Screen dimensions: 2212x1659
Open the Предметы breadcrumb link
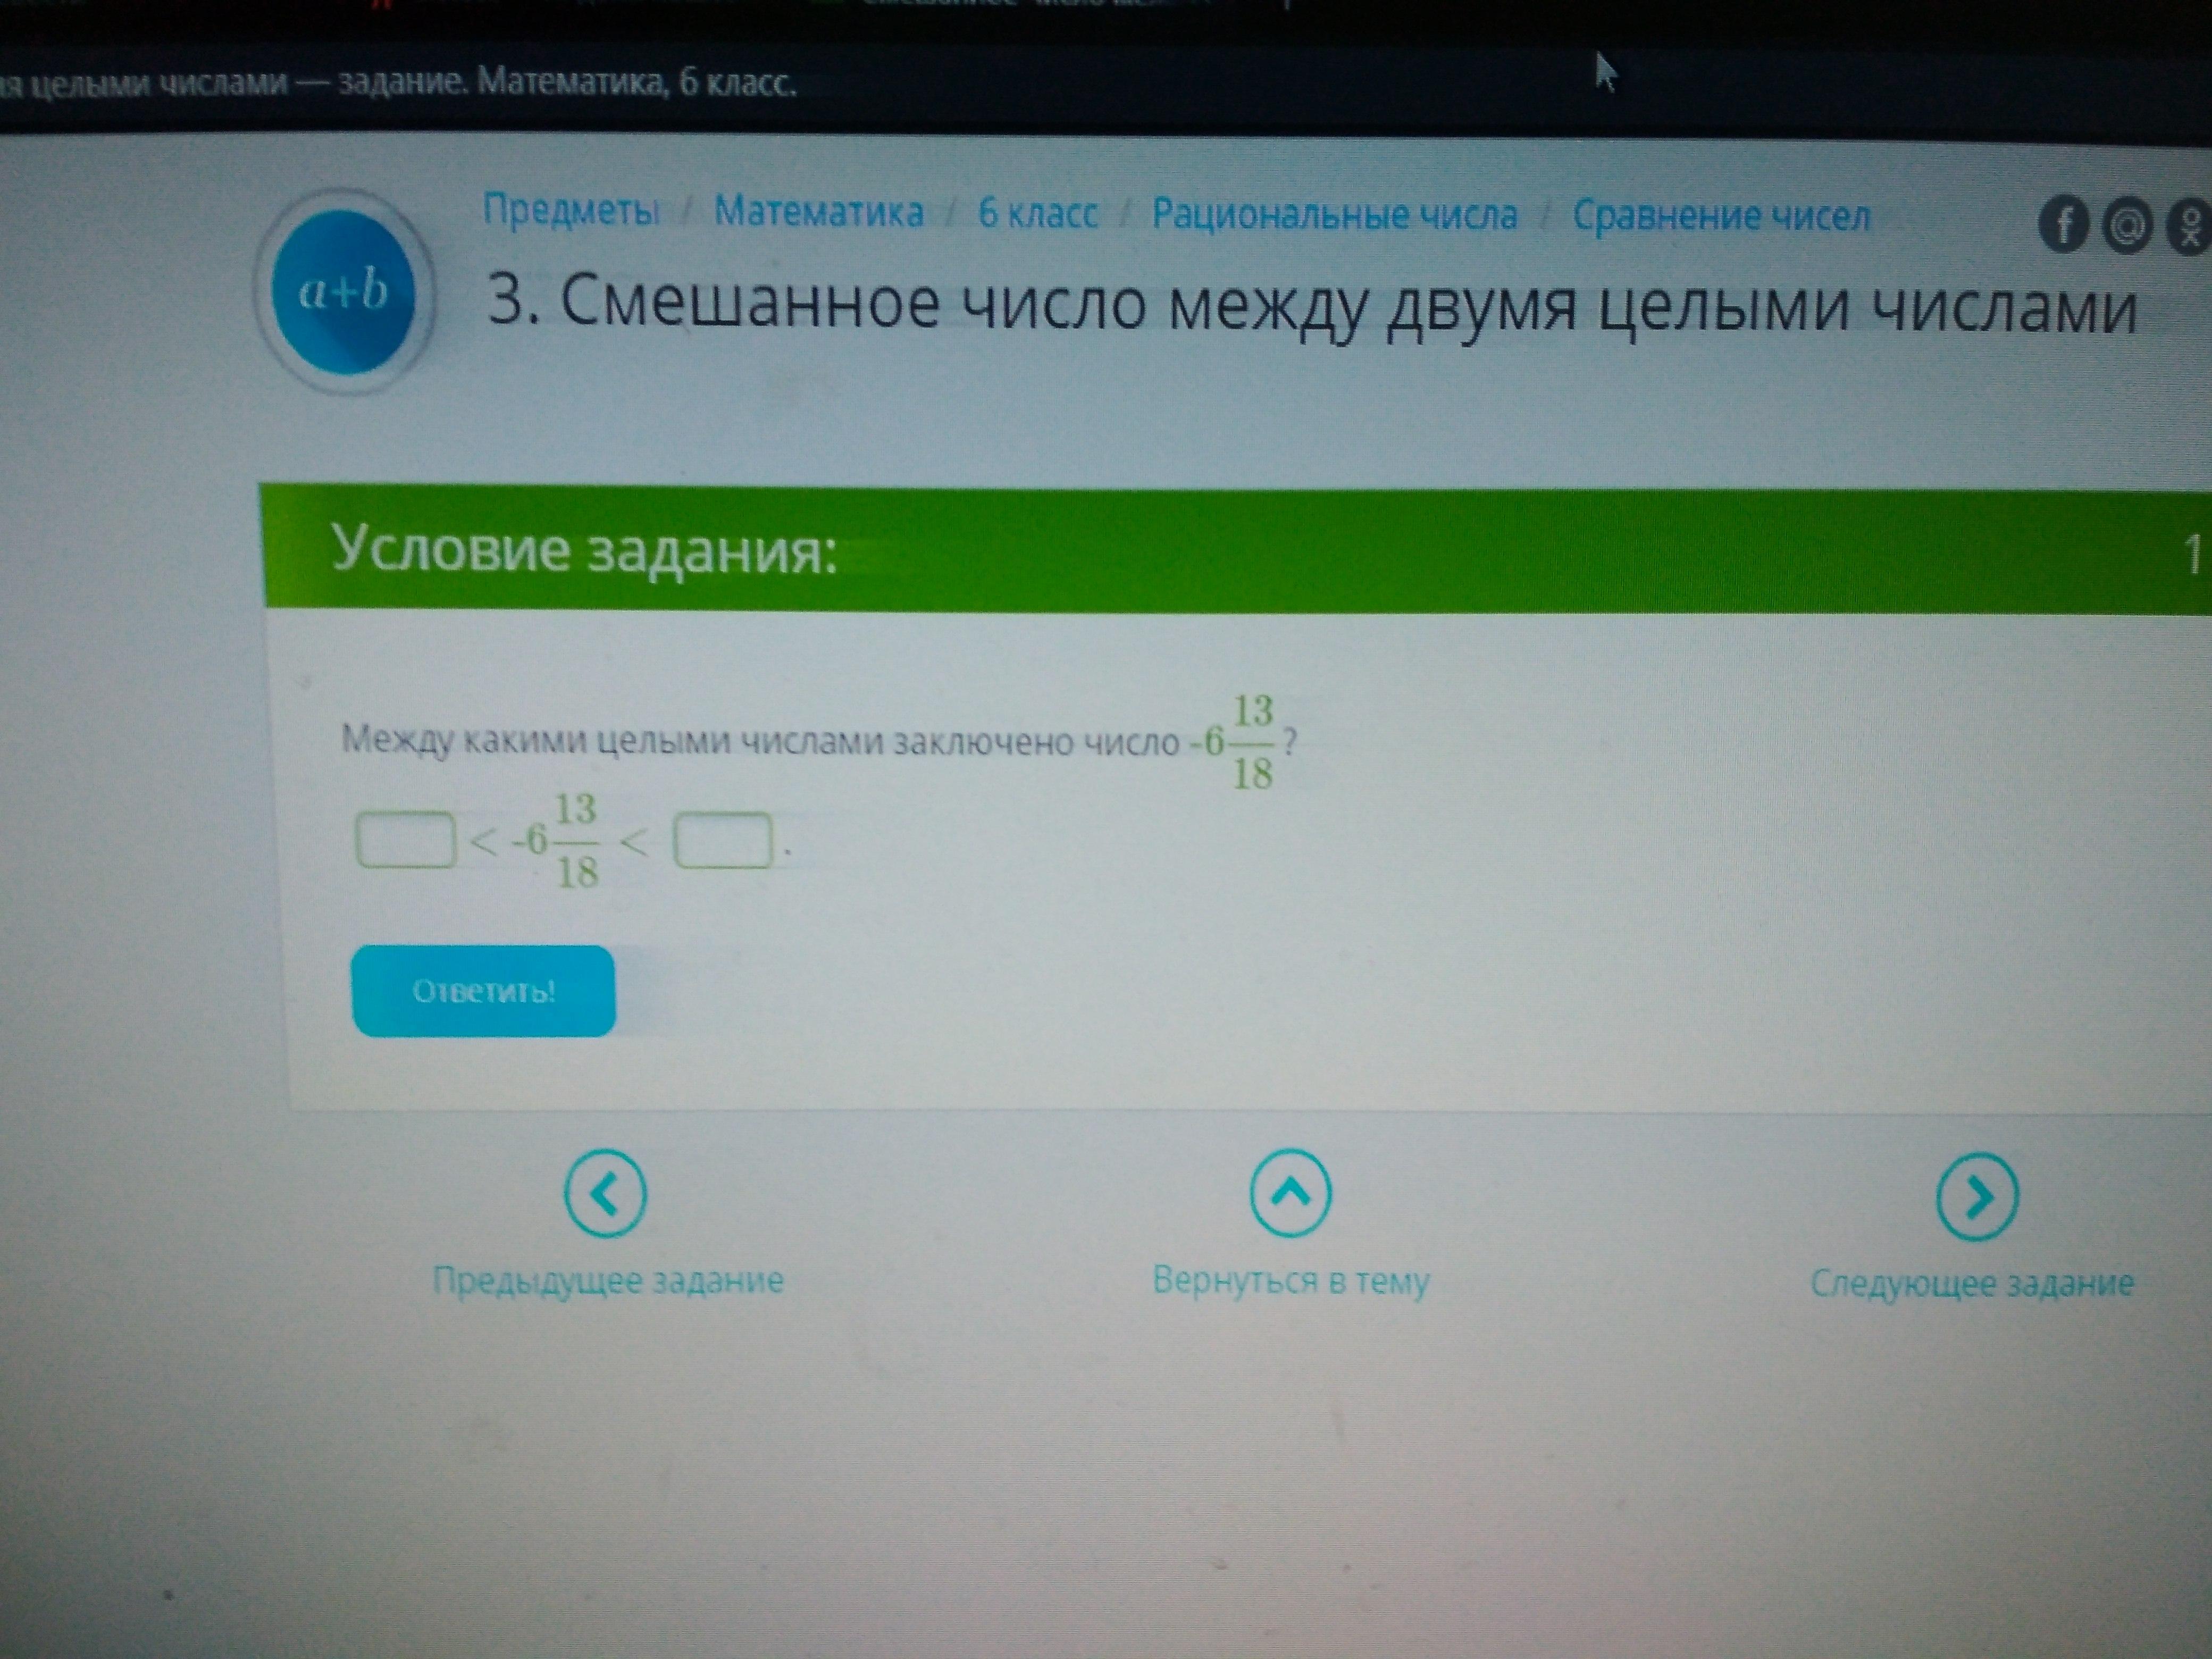click(571, 210)
